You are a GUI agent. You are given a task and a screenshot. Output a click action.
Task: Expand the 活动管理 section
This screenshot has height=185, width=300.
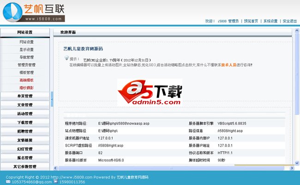pos(25,114)
